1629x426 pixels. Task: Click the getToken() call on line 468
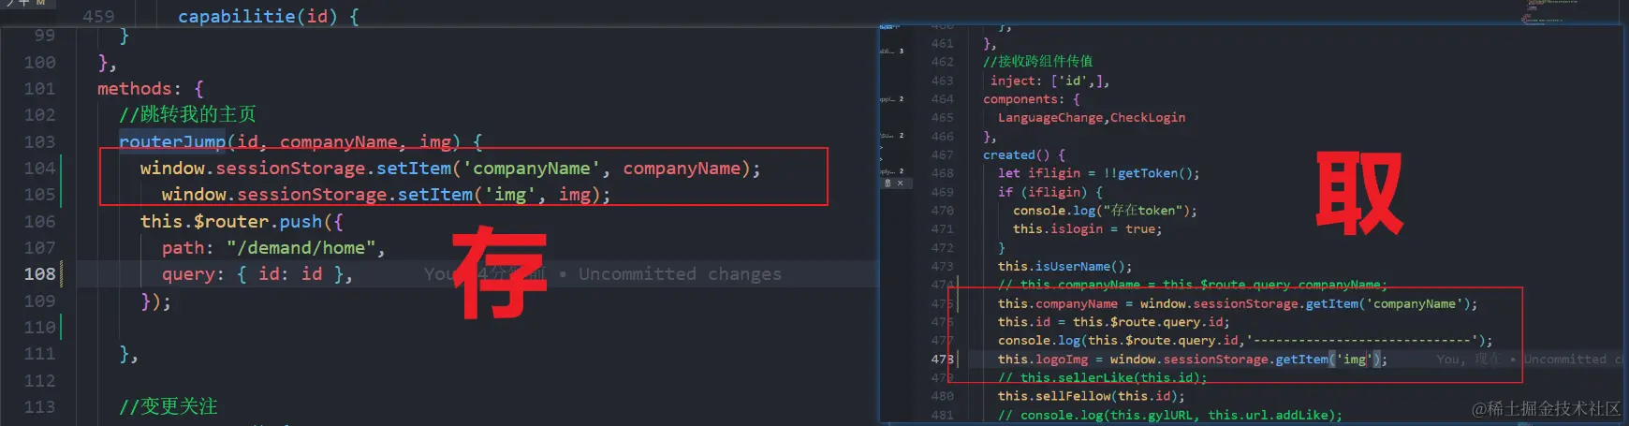click(1154, 173)
